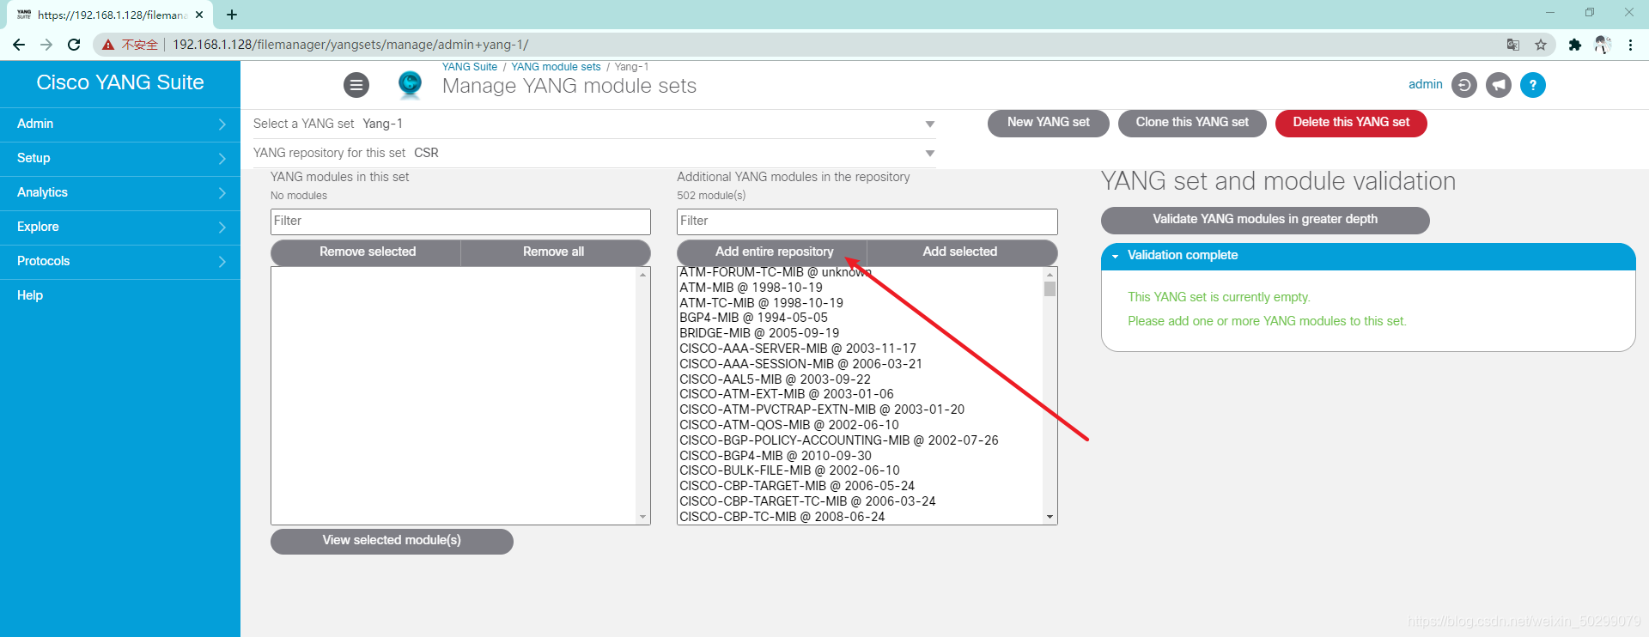Click the set modules list scroll-down arrow
The height and width of the screenshot is (637, 1649).
(642, 517)
